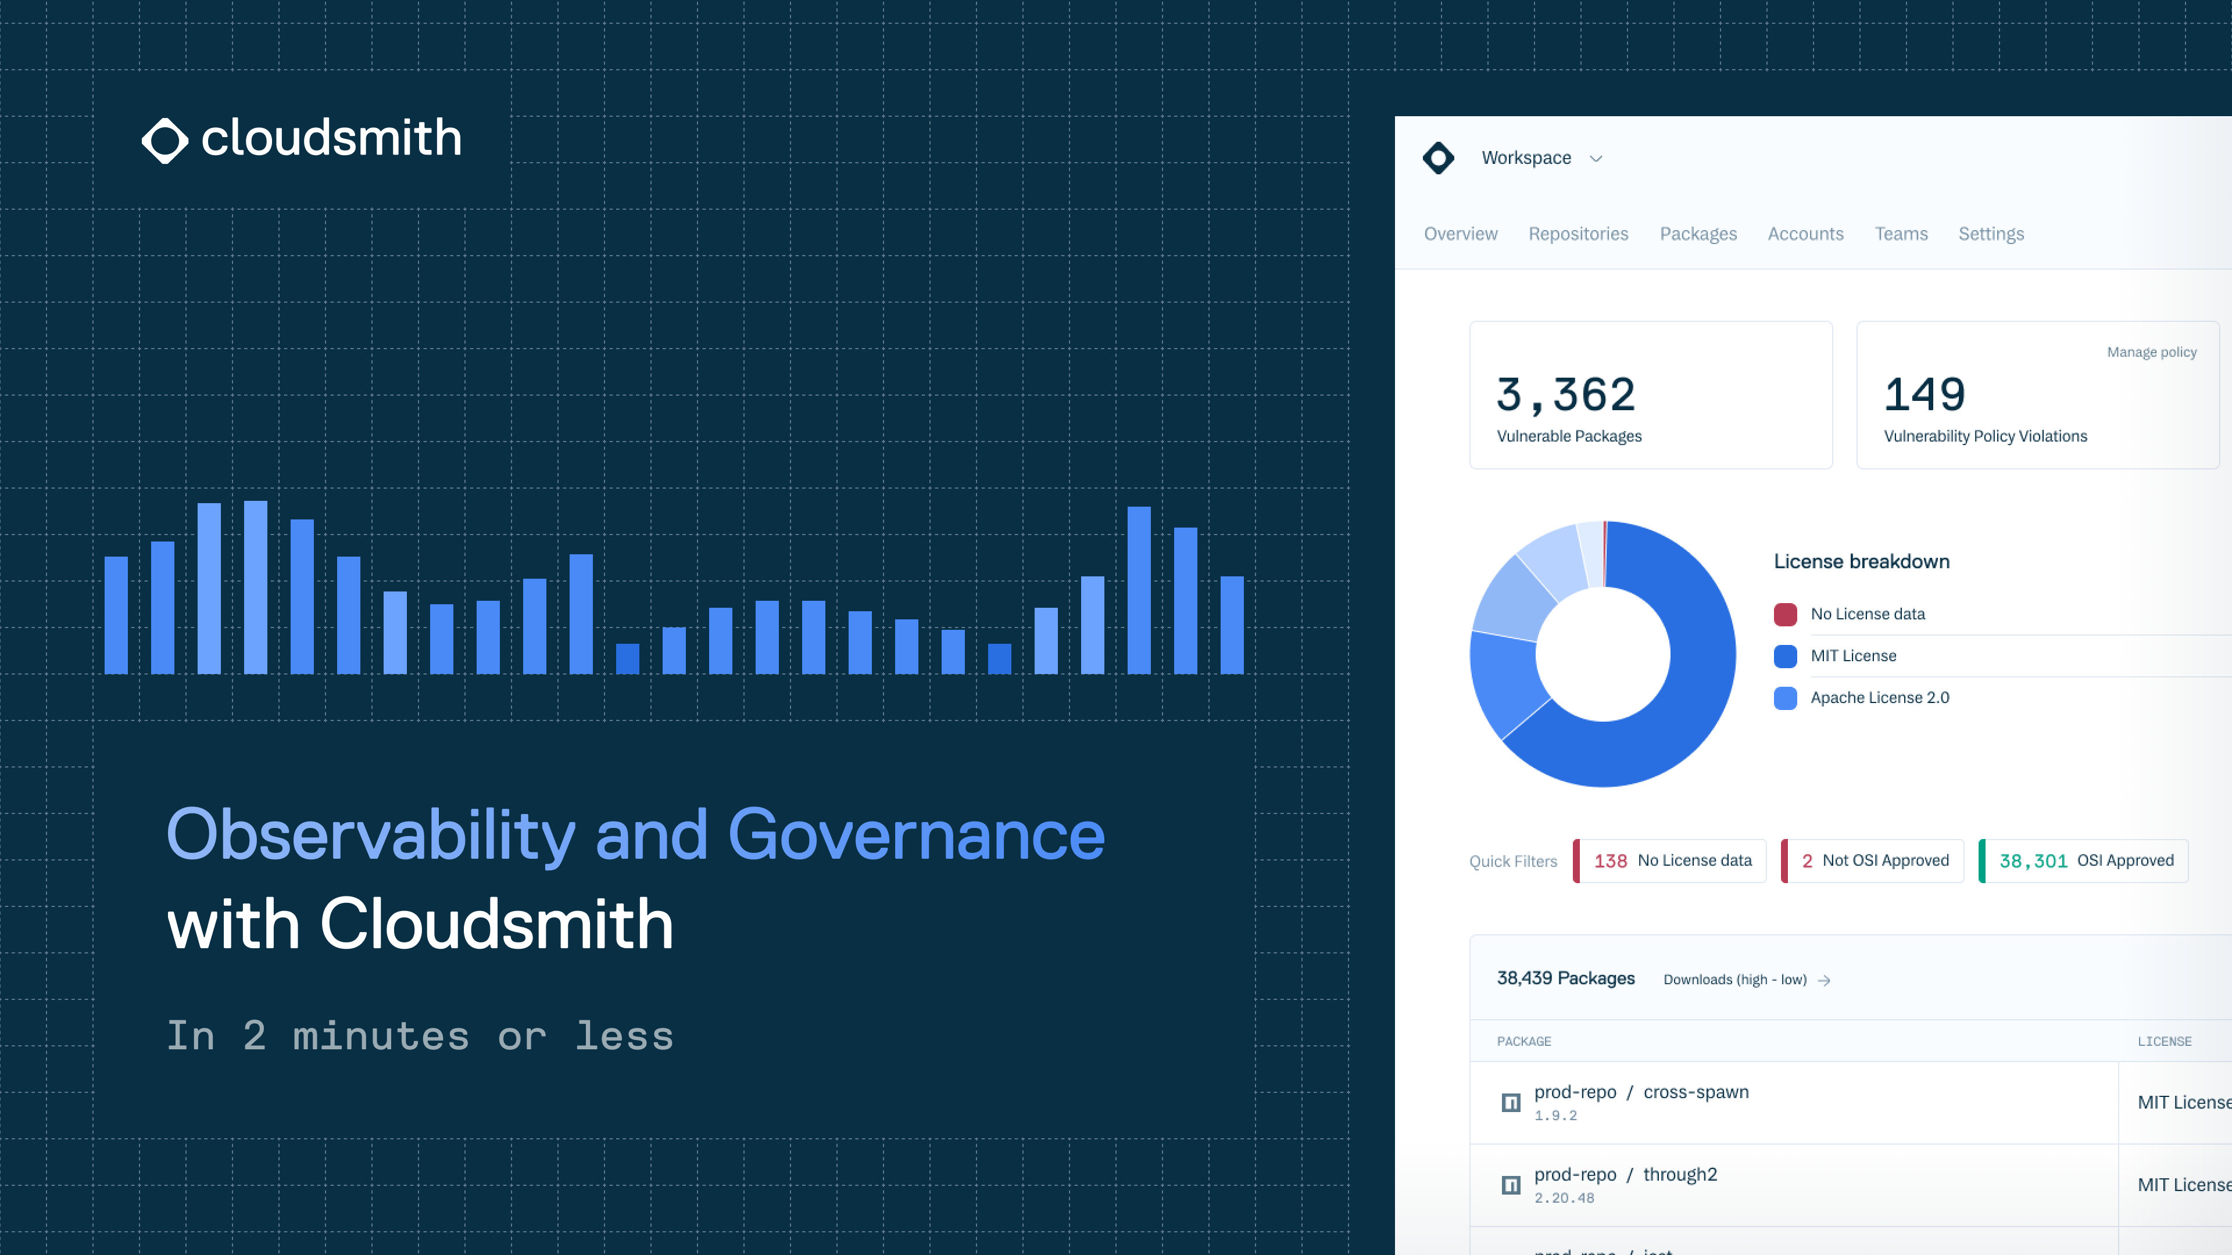Switch to the Overview tab
The image size is (2232, 1255).
point(1460,234)
